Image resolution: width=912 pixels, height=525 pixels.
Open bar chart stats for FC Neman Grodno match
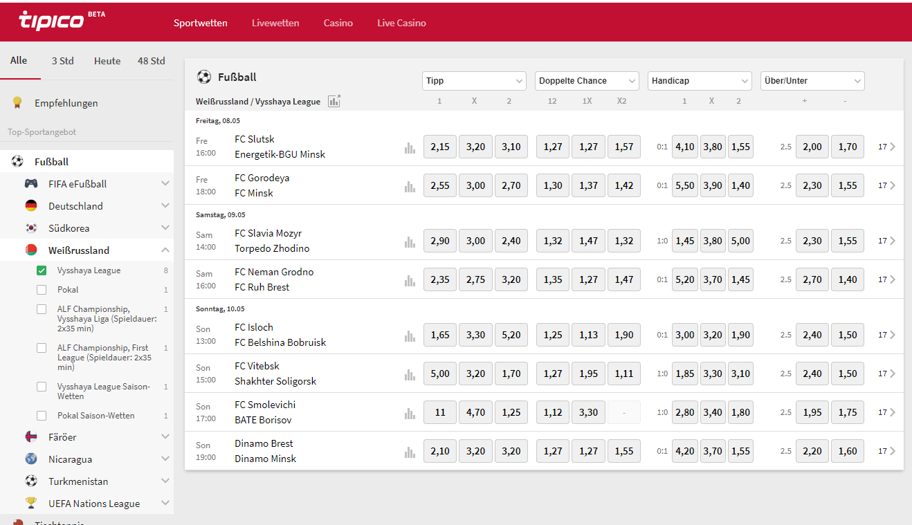pos(410,280)
